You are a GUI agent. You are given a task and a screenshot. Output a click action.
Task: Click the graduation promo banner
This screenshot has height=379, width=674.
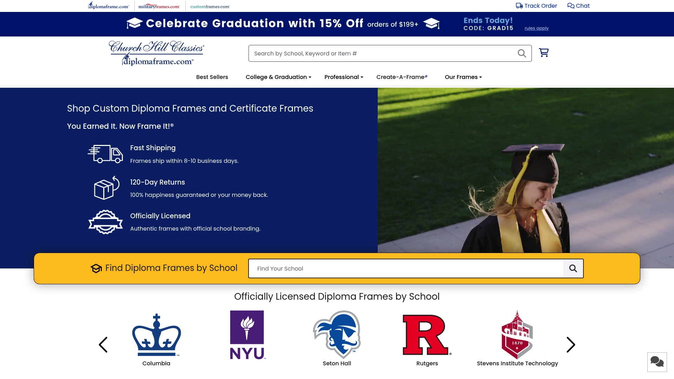tap(337, 24)
